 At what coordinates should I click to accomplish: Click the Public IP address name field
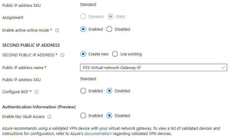click(x=150, y=67)
